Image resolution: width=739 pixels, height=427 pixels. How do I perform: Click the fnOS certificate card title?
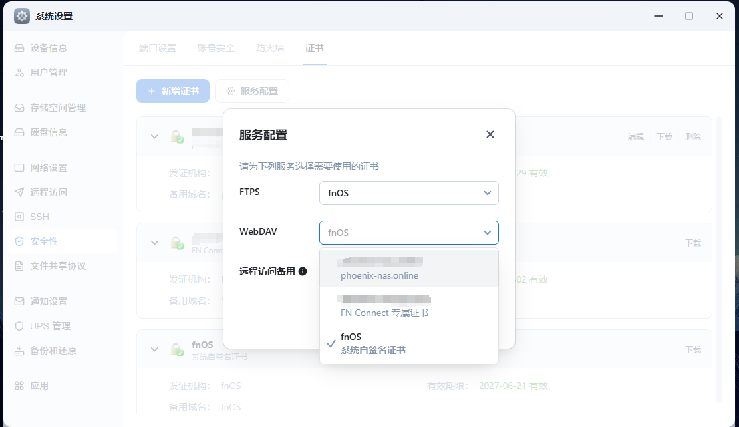pos(202,345)
